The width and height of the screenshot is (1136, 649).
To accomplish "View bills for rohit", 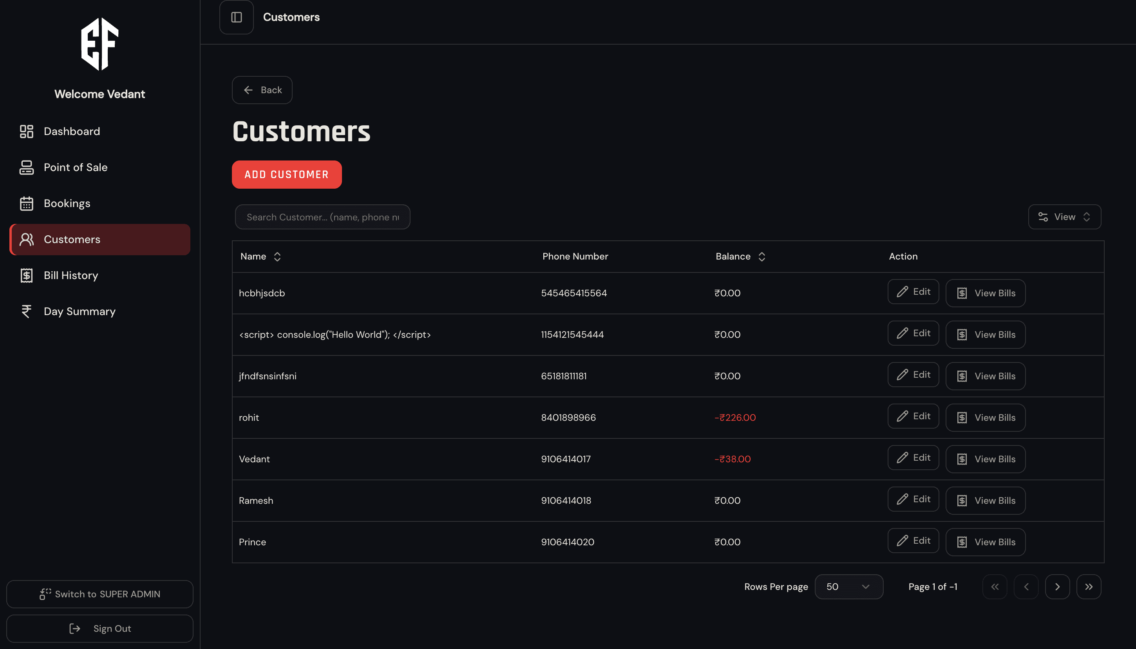I will [985, 418].
